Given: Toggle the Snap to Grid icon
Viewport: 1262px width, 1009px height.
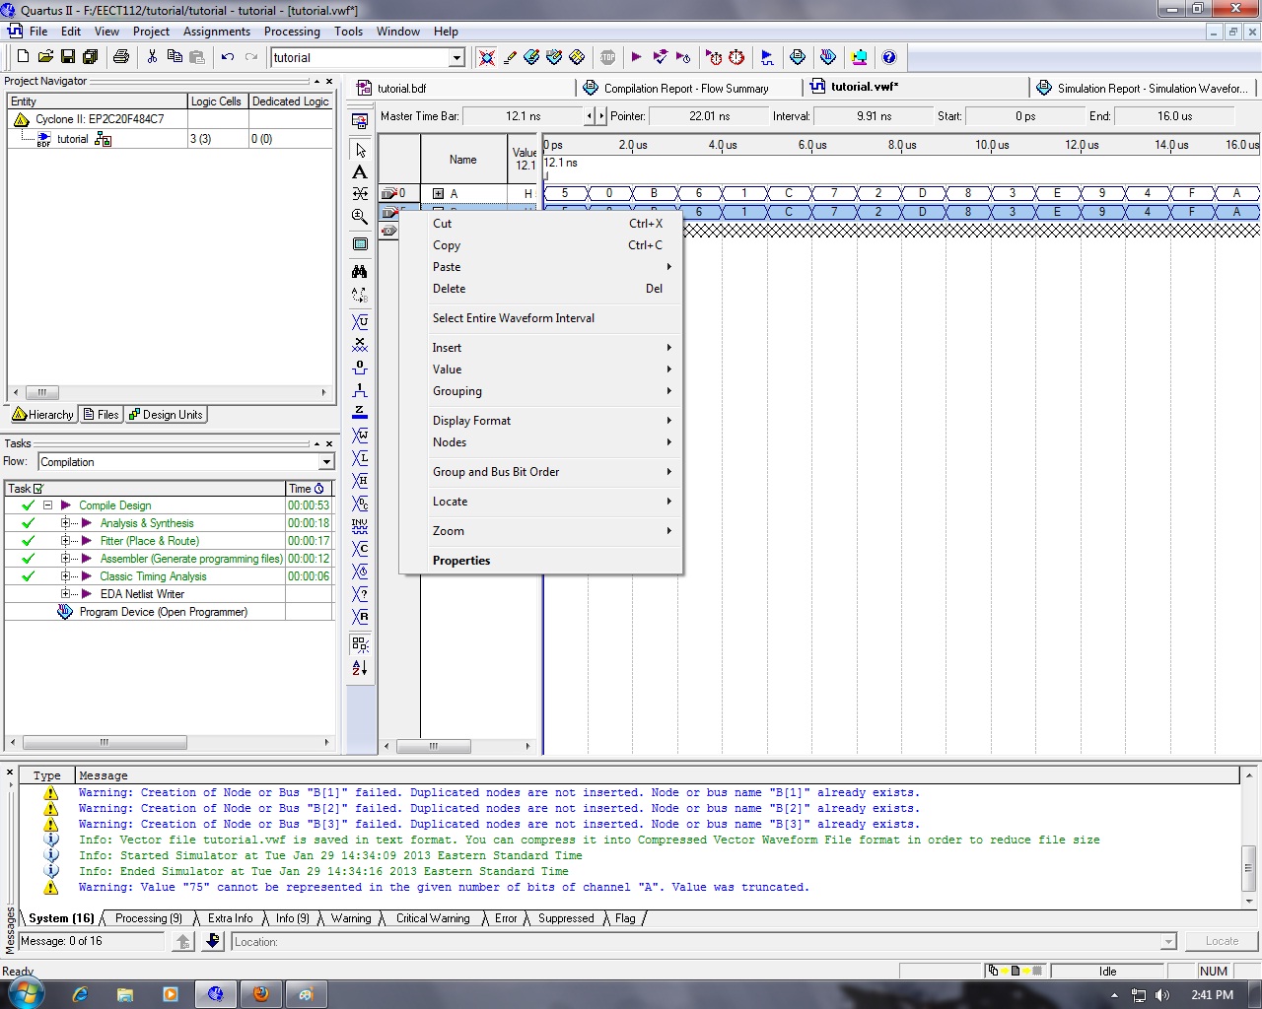Looking at the screenshot, I should [x=360, y=644].
